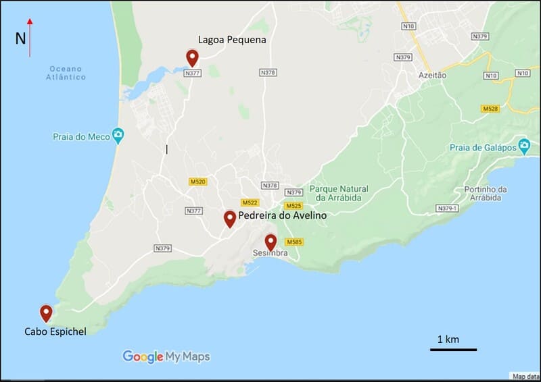
Task: Click the Praia do Meco camera icon
Action: (118, 136)
